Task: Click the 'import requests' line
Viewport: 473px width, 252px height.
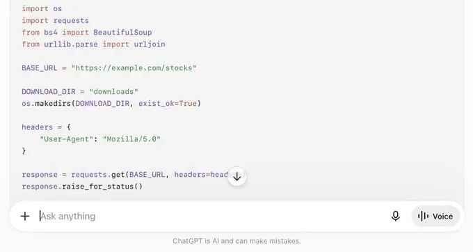Action: click(x=55, y=20)
